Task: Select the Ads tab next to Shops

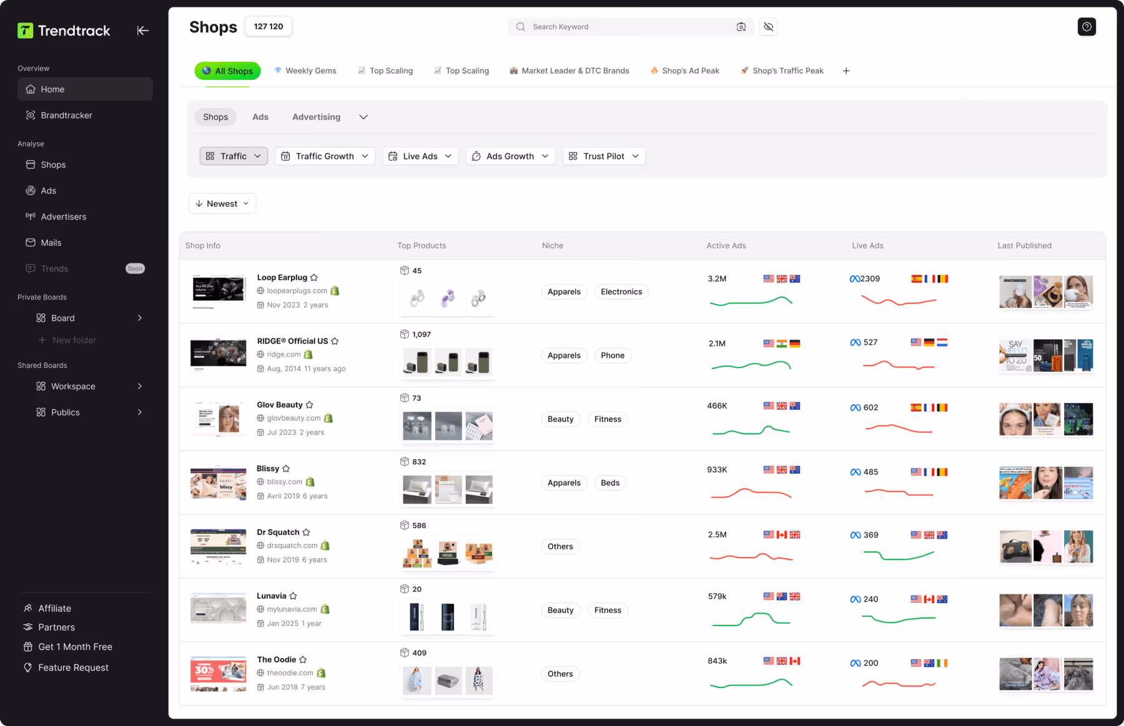Action: pyautogui.click(x=260, y=117)
